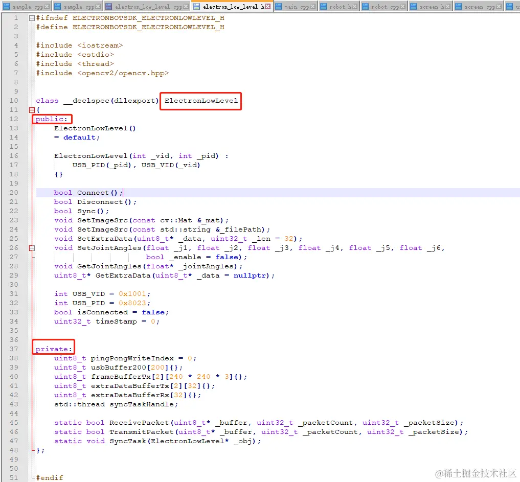Click the pingPongWriteIndex variable
520x482 pixels.
click(132, 358)
